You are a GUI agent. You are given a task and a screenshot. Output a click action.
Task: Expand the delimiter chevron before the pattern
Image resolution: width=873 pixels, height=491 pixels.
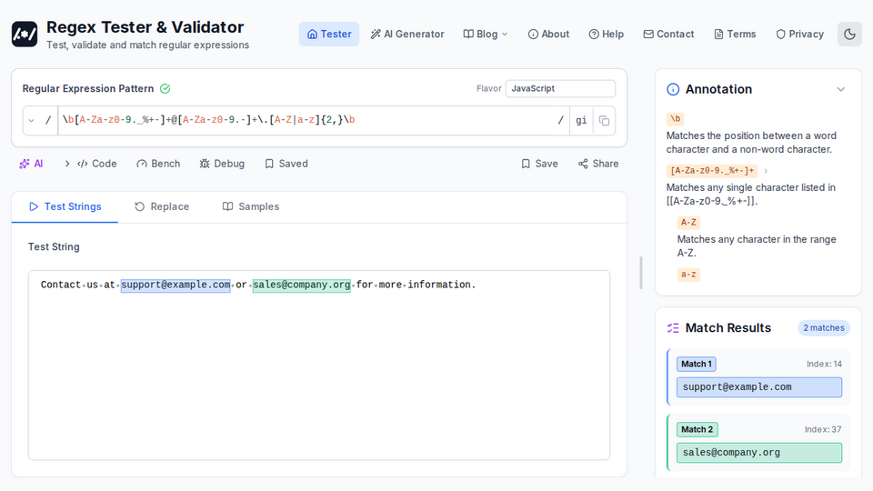(31, 120)
